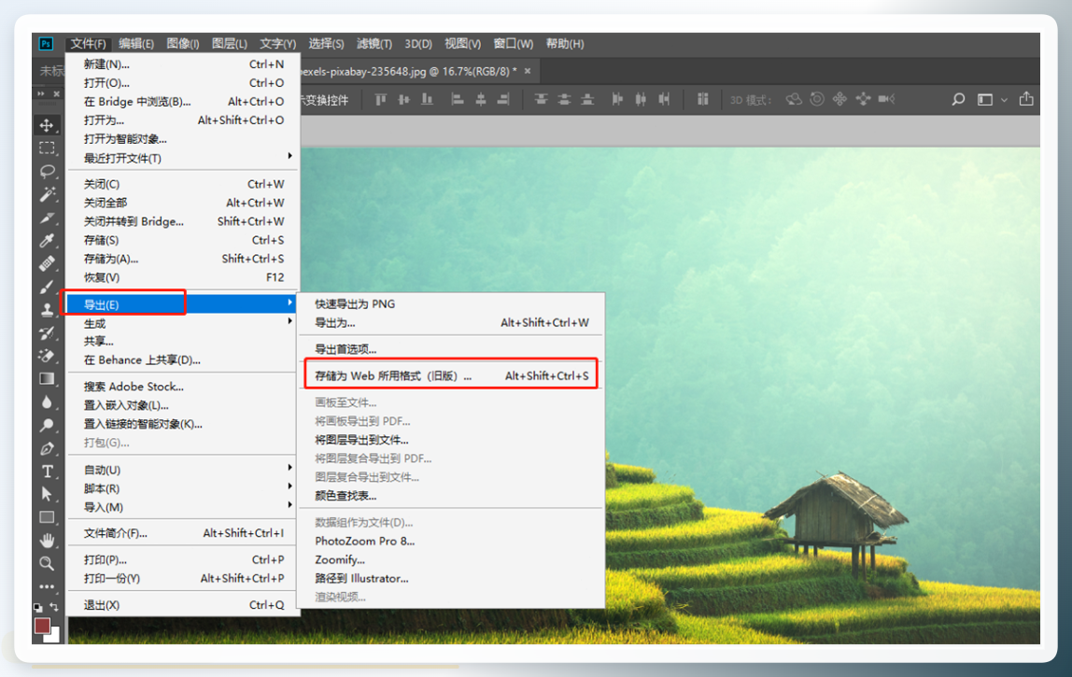Swap foreground and background colors
This screenshot has width=1072, height=677.
[53, 607]
